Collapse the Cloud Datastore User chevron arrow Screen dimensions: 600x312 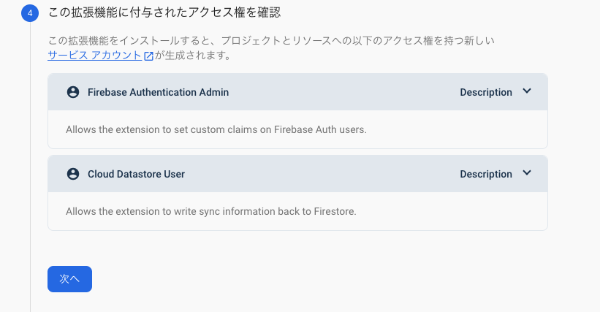(527, 173)
